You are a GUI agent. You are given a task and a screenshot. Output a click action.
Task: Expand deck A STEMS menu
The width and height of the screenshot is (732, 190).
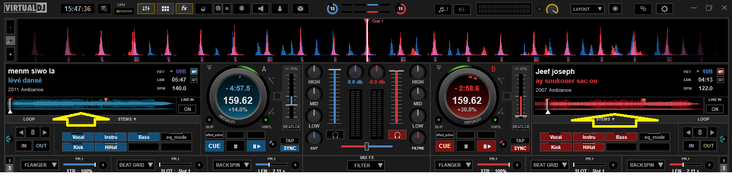pos(127,119)
